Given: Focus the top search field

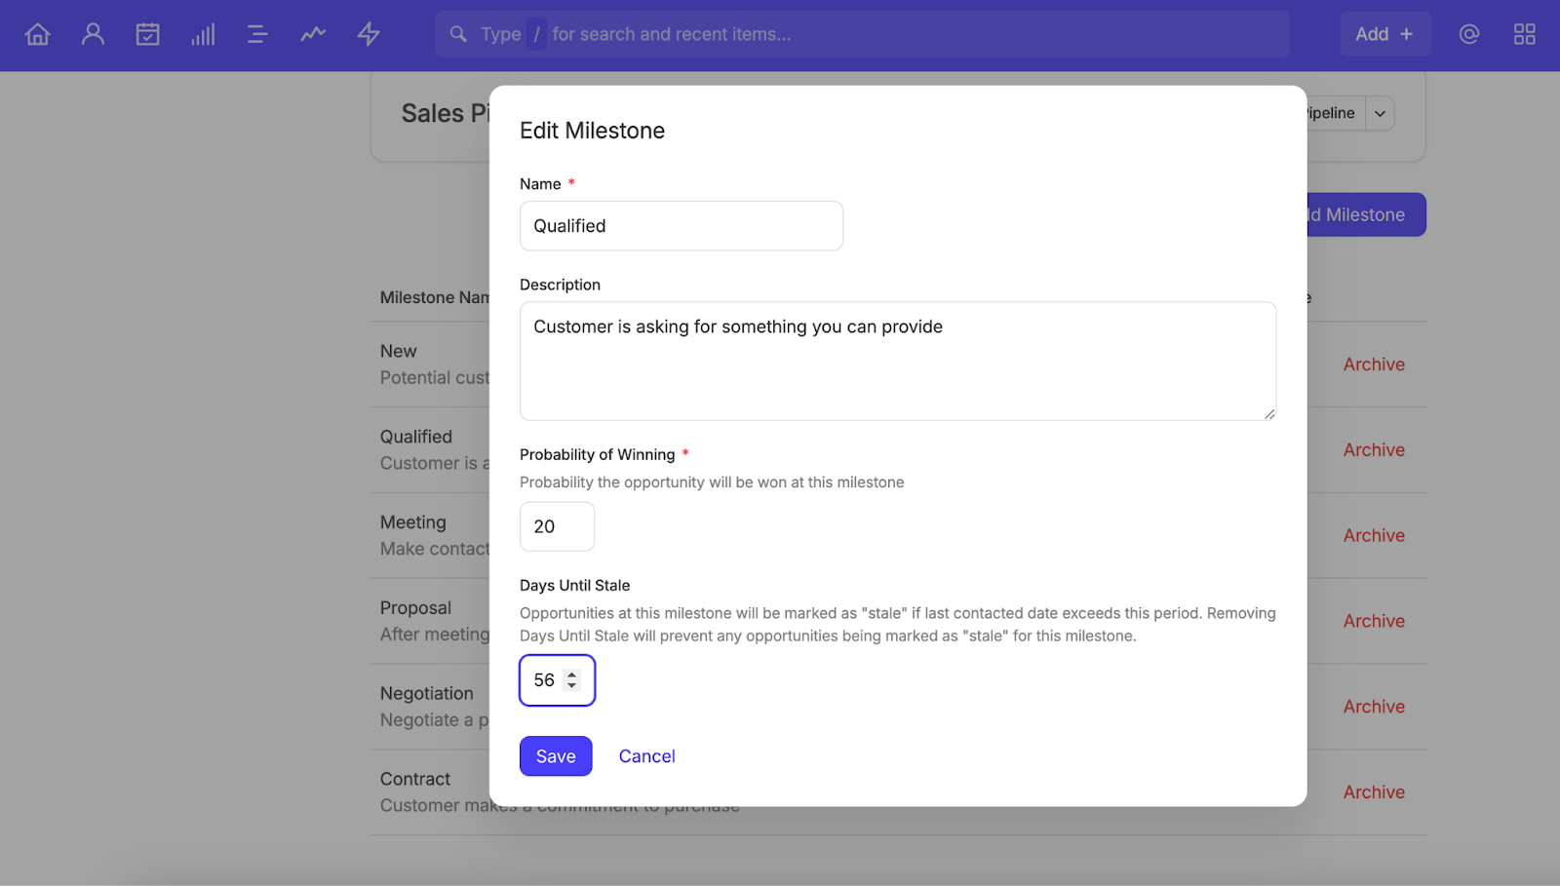Looking at the screenshot, I should (863, 34).
